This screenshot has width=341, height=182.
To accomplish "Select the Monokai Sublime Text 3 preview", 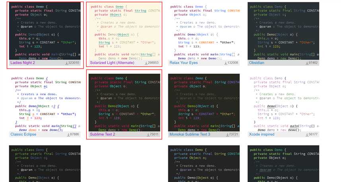I will pos(204,102).
